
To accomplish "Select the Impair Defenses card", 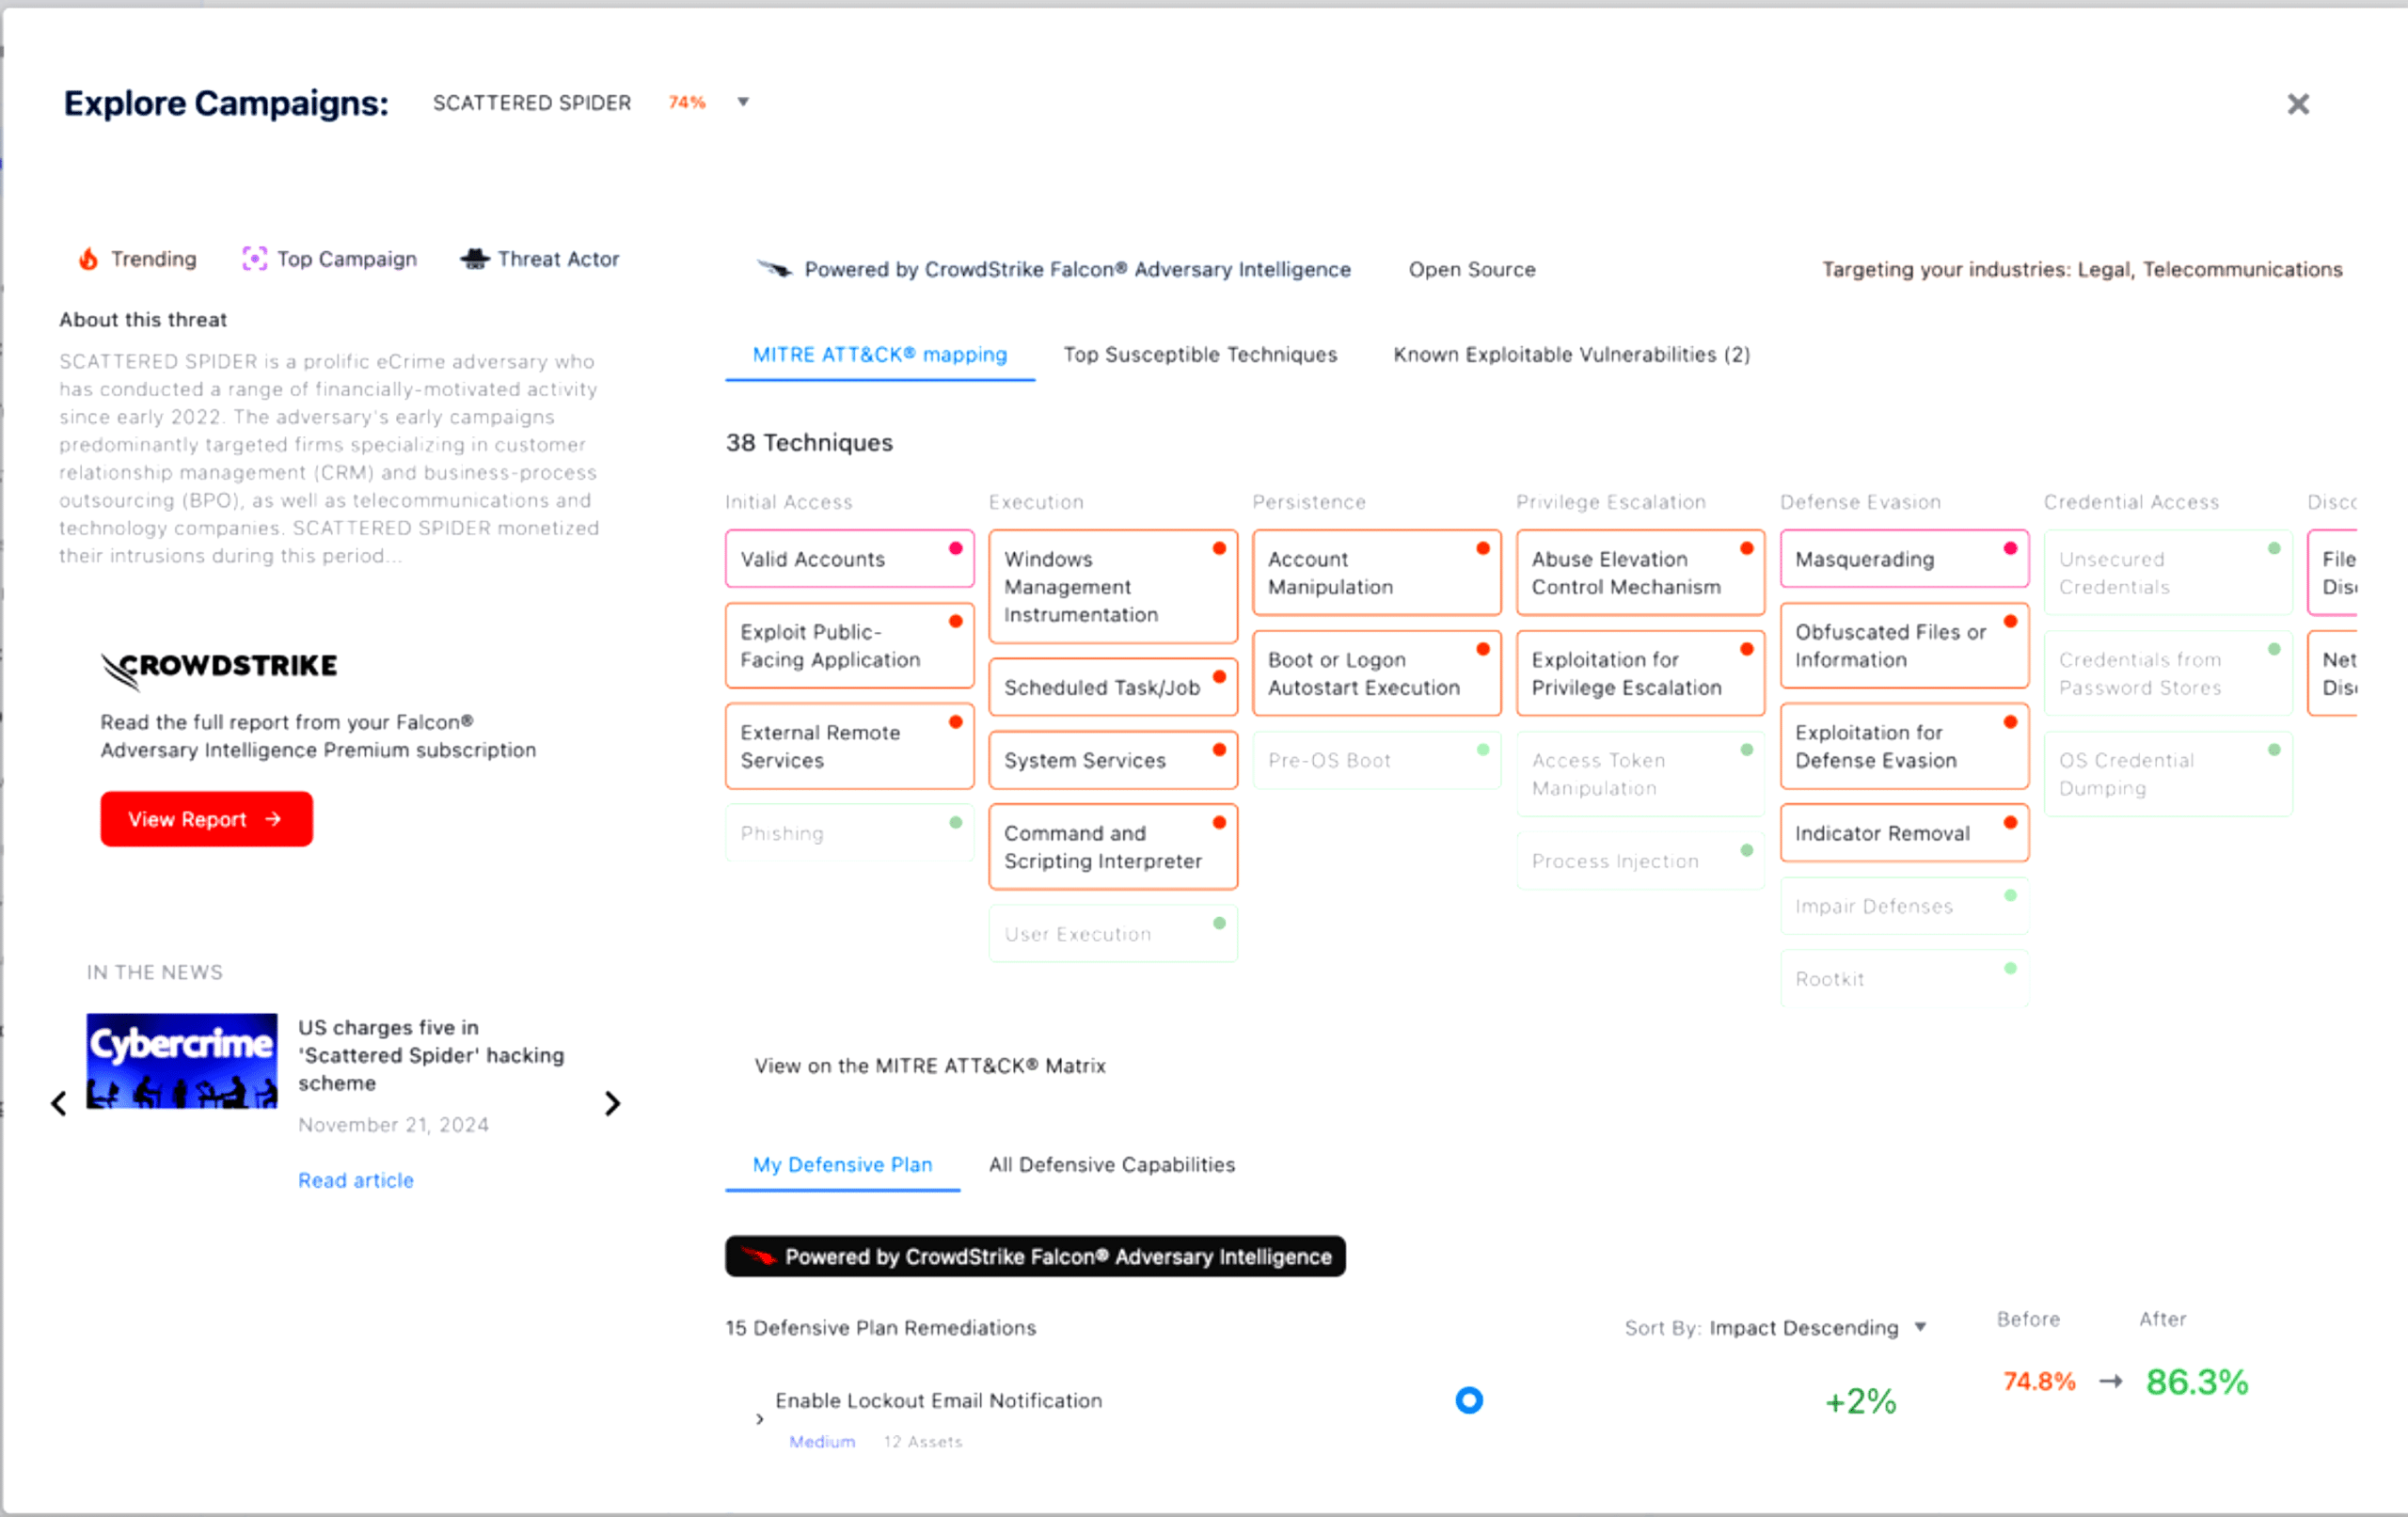I will coord(1905,906).
